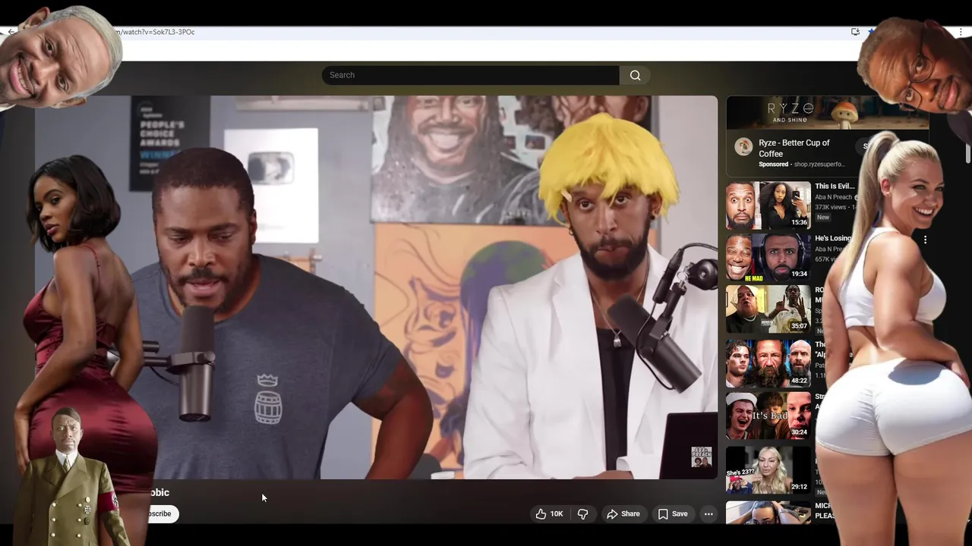Image resolution: width=972 pixels, height=546 pixels.
Task: Play the 30:24 'It's Bad' thumbnail
Action: [768, 416]
